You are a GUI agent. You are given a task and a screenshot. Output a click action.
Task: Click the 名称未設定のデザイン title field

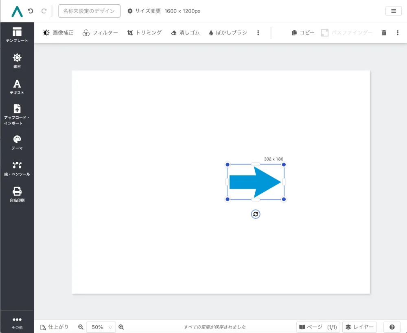pyautogui.click(x=89, y=11)
